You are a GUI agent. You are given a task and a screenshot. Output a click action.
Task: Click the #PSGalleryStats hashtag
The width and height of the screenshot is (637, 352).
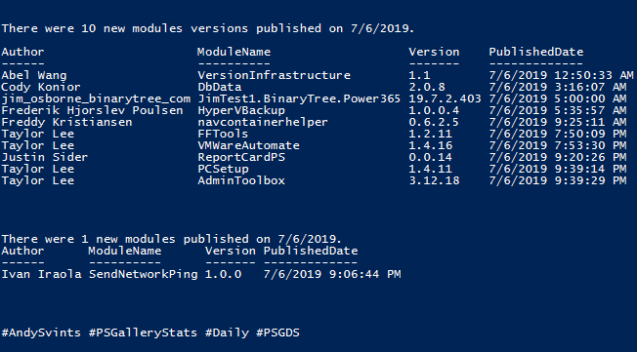[143, 332]
